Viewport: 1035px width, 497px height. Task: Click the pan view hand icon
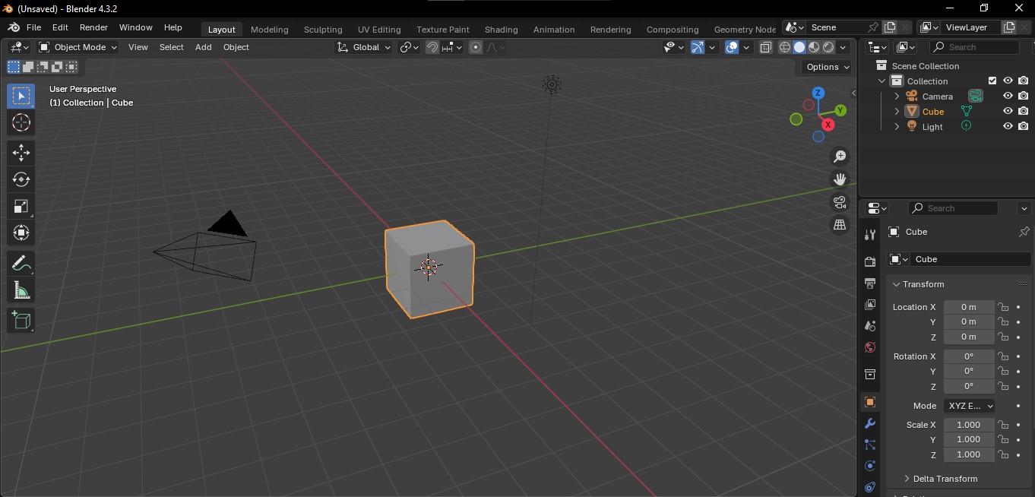click(840, 179)
